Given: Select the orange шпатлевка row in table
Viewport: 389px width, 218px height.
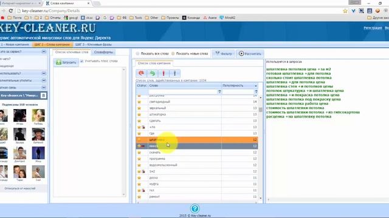Looking at the screenshot, I should [197, 140].
